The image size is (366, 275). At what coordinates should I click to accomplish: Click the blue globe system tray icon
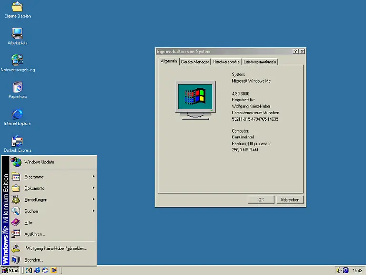346,270
